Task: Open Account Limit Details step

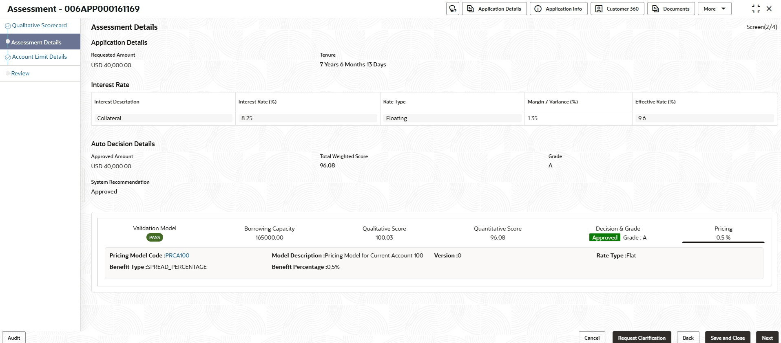Action: pyautogui.click(x=39, y=57)
